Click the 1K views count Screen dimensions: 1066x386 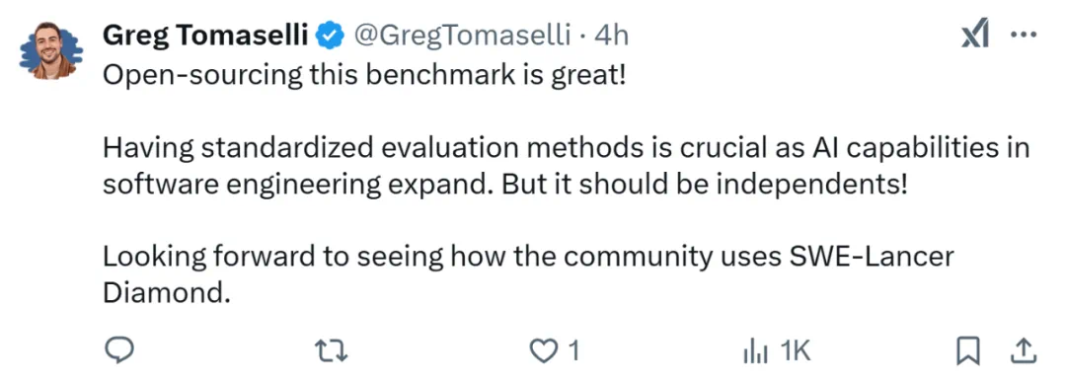point(795,351)
